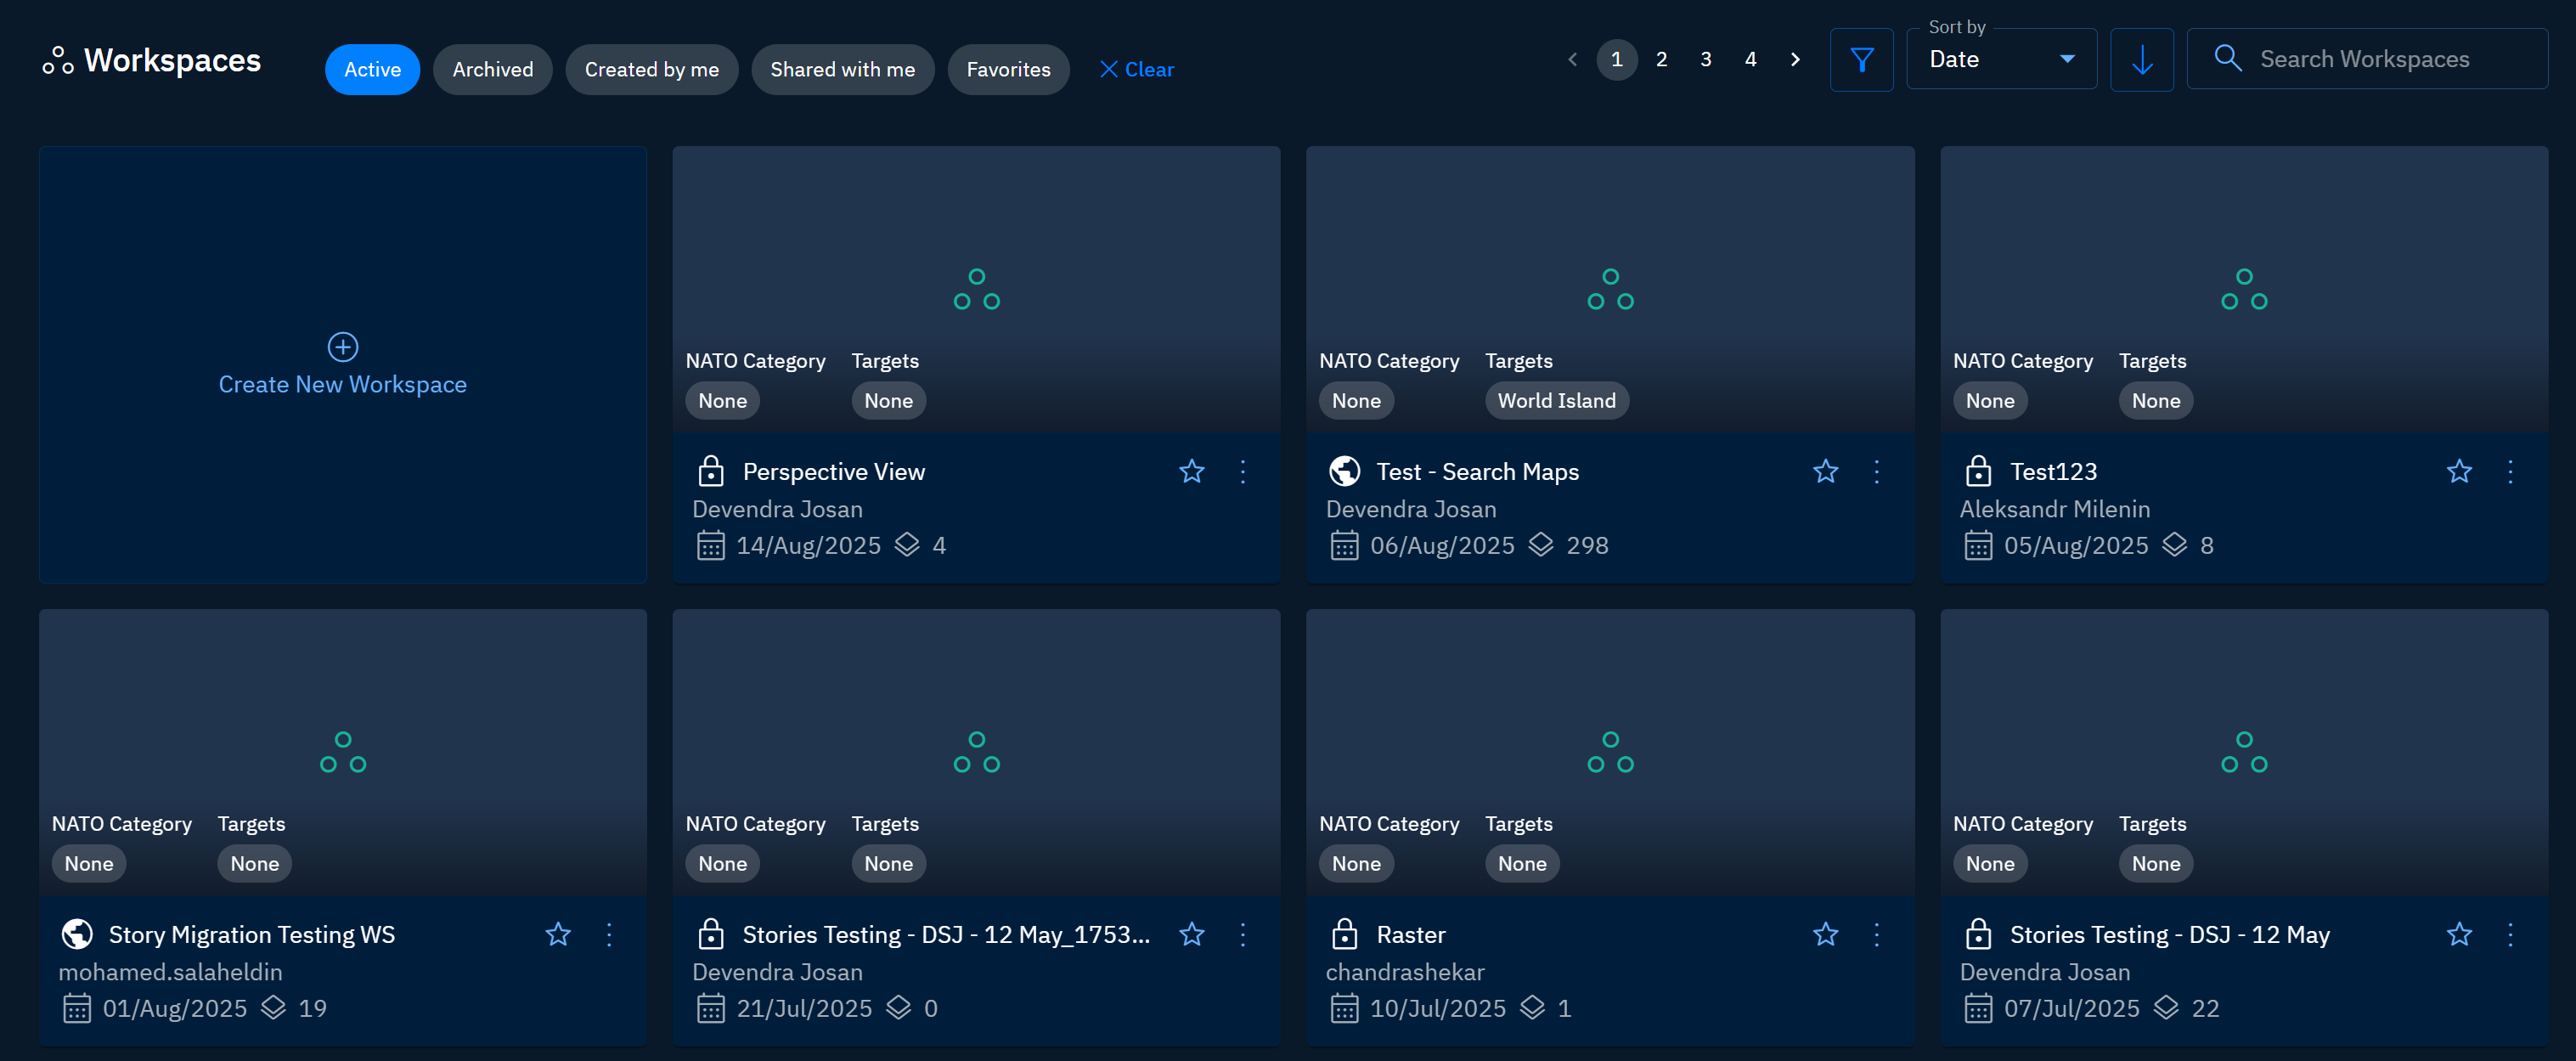This screenshot has width=2576, height=1061.
Task: Go to page 3
Action: coord(1705,60)
